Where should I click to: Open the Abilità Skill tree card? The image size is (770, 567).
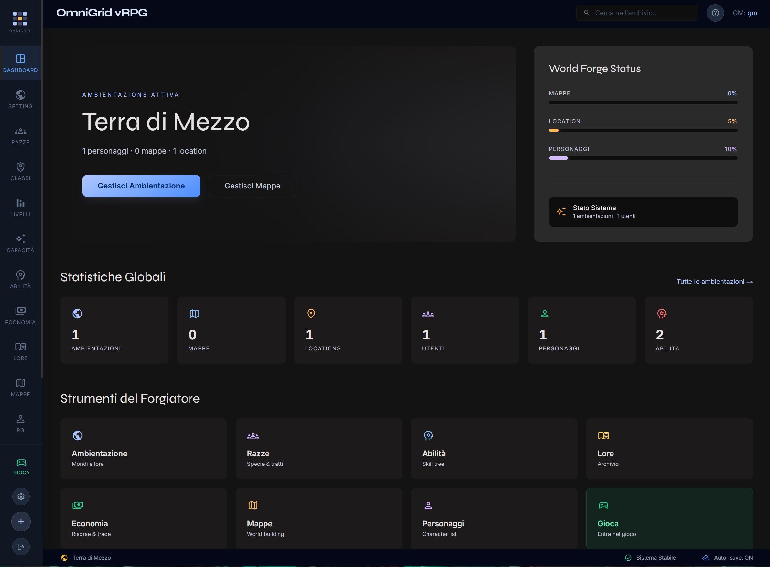(x=494, y=449)
